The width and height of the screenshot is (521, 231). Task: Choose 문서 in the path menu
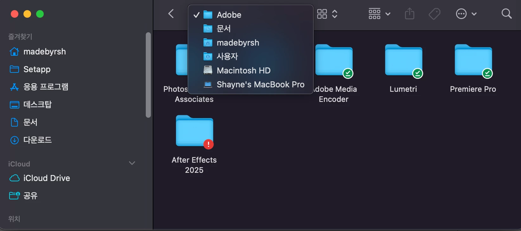pos(250,29)
